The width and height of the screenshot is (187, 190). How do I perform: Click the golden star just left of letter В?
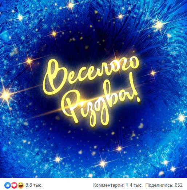coord(29,61)
